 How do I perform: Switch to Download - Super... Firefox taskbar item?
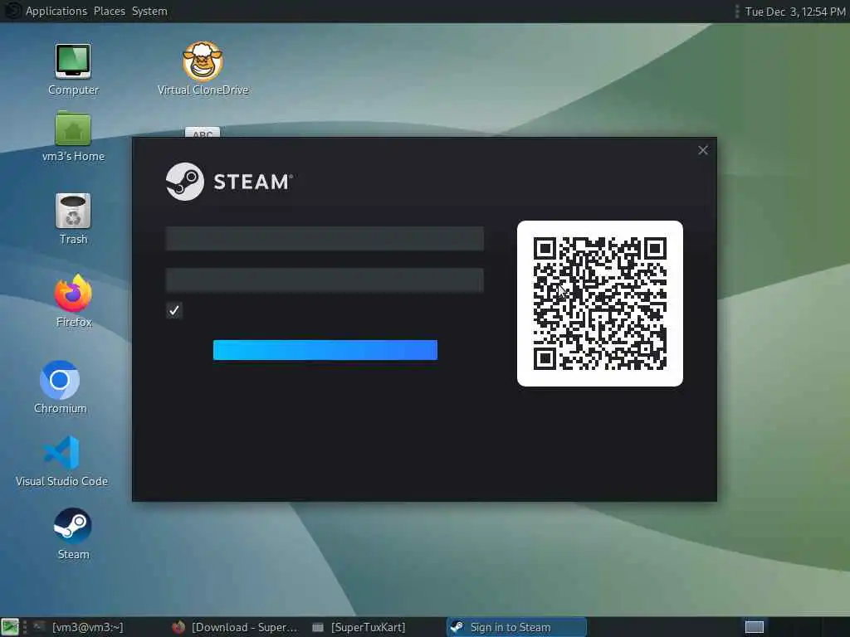235,627
